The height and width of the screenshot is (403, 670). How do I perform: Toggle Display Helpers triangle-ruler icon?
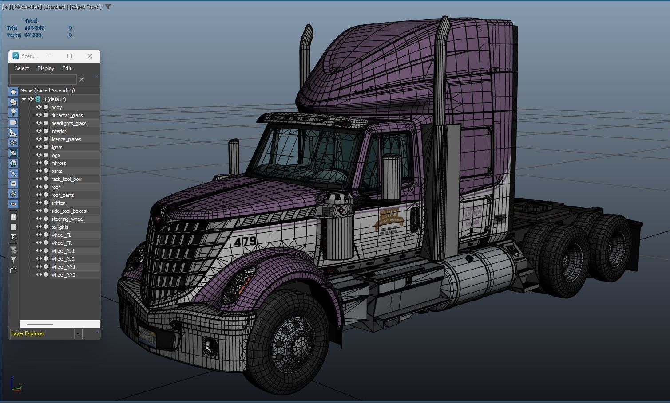(13, 133)
